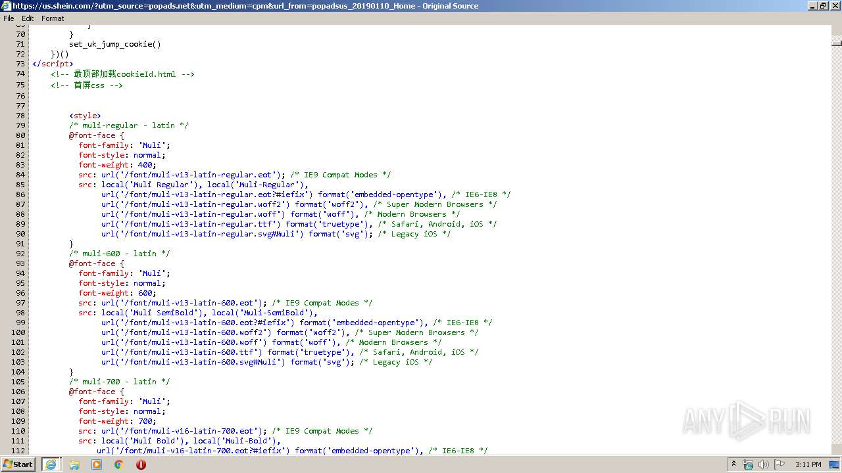Click the muli-v13-latin-600.woff2 url line
This screenshot has width=842, height=473.
(x=289, y=332)
